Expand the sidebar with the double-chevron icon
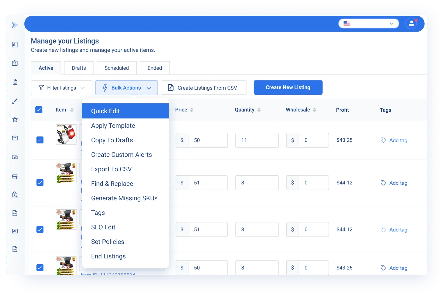The width and height of the screenshot is (443, 295). click(15, 25)
